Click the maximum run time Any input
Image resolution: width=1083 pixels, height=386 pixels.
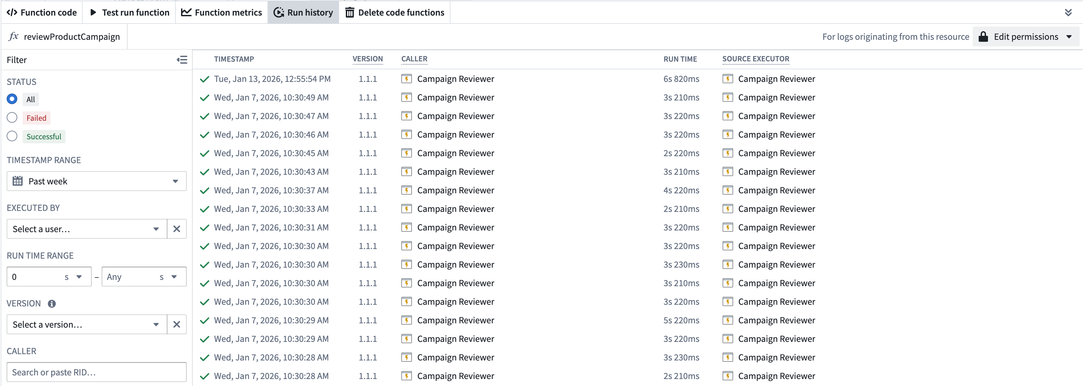tap(130, 277)
